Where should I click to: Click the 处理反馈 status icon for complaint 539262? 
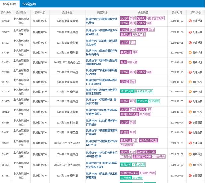point(190,21)
